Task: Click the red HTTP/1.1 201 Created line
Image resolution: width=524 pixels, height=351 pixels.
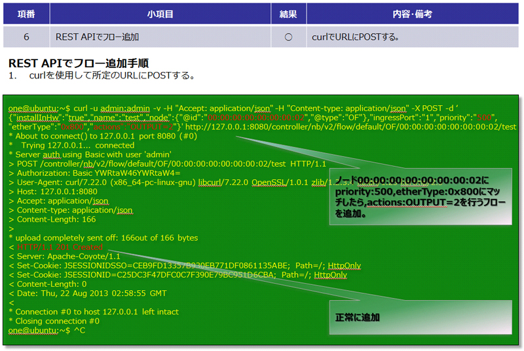Action: pos(56,248)
